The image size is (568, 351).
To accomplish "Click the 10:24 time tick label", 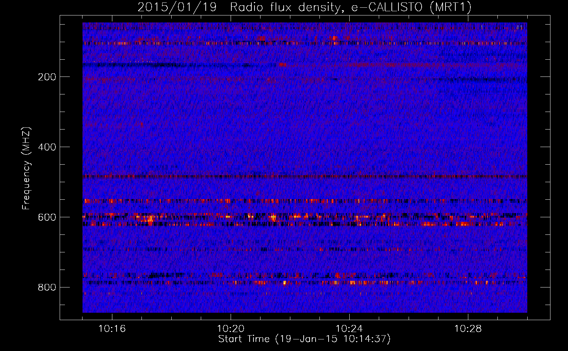I will point(349,329).
